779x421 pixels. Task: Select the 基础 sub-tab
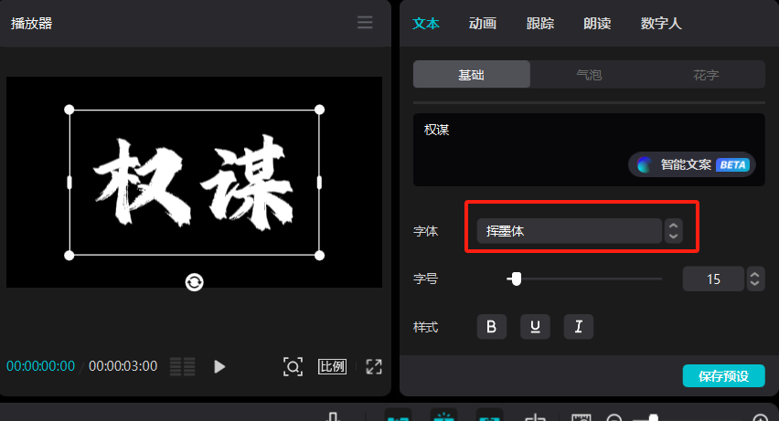[x=472, y=75]
